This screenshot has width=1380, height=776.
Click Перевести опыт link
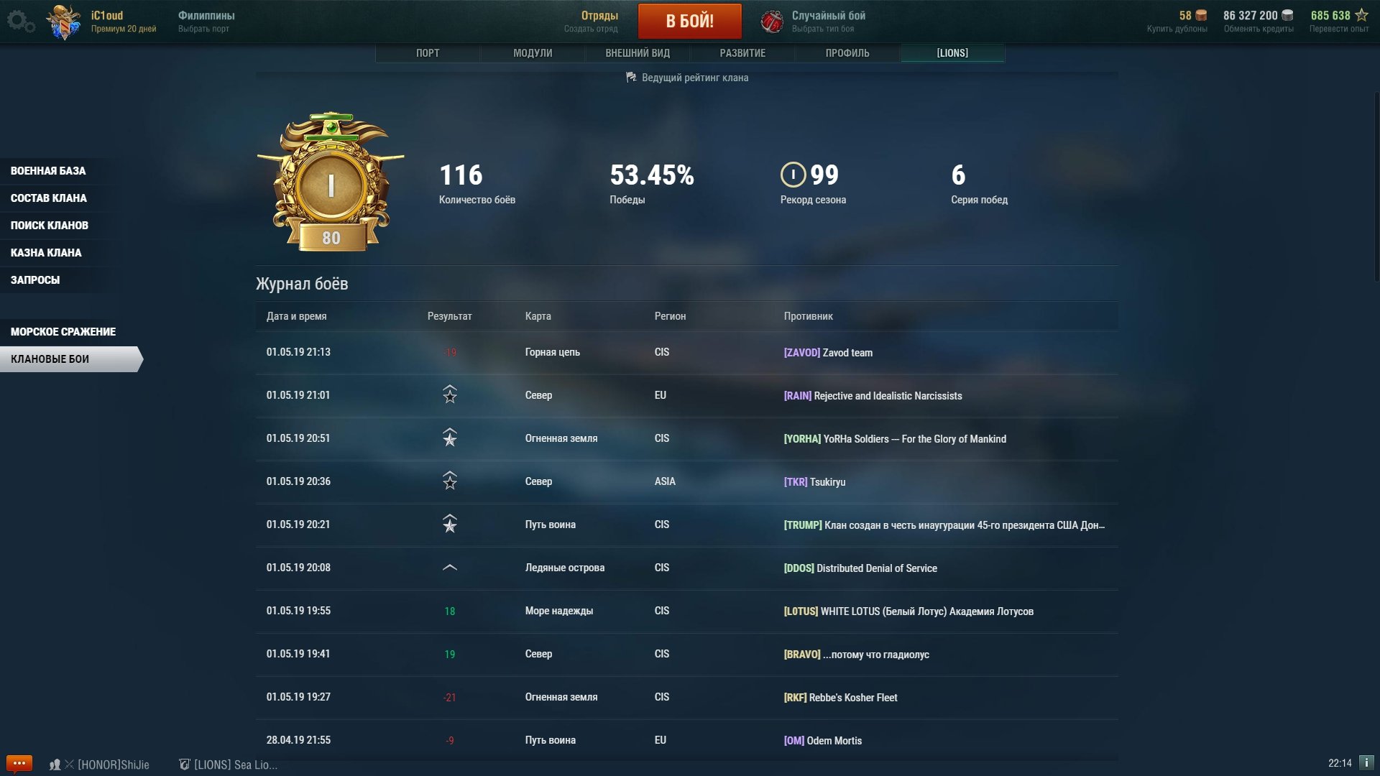pyautogui.click(x=1338, y=29)
